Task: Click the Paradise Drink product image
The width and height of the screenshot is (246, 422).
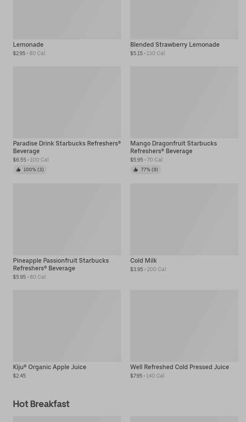Action: click(67, 102)
